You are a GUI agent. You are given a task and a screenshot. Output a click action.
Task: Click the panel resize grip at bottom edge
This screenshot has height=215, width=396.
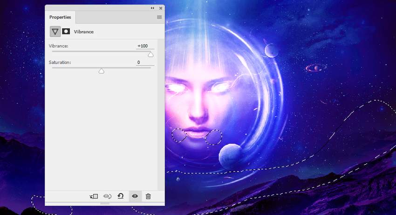[105, 204]
